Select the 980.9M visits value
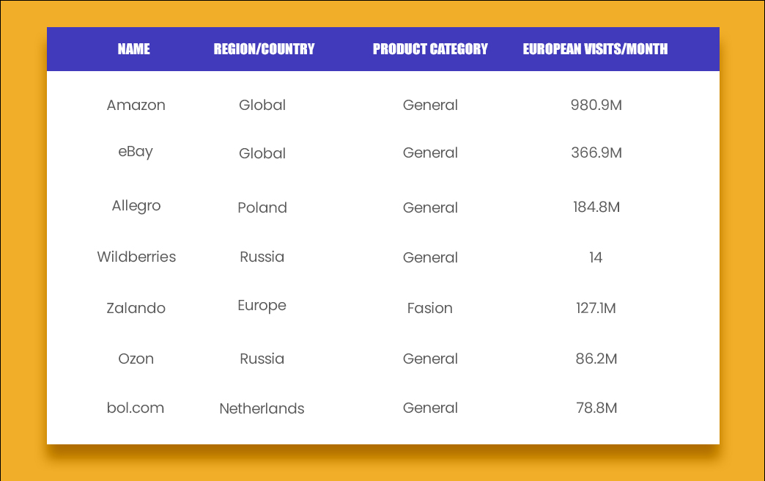765x481 pixels. point(596,105)
